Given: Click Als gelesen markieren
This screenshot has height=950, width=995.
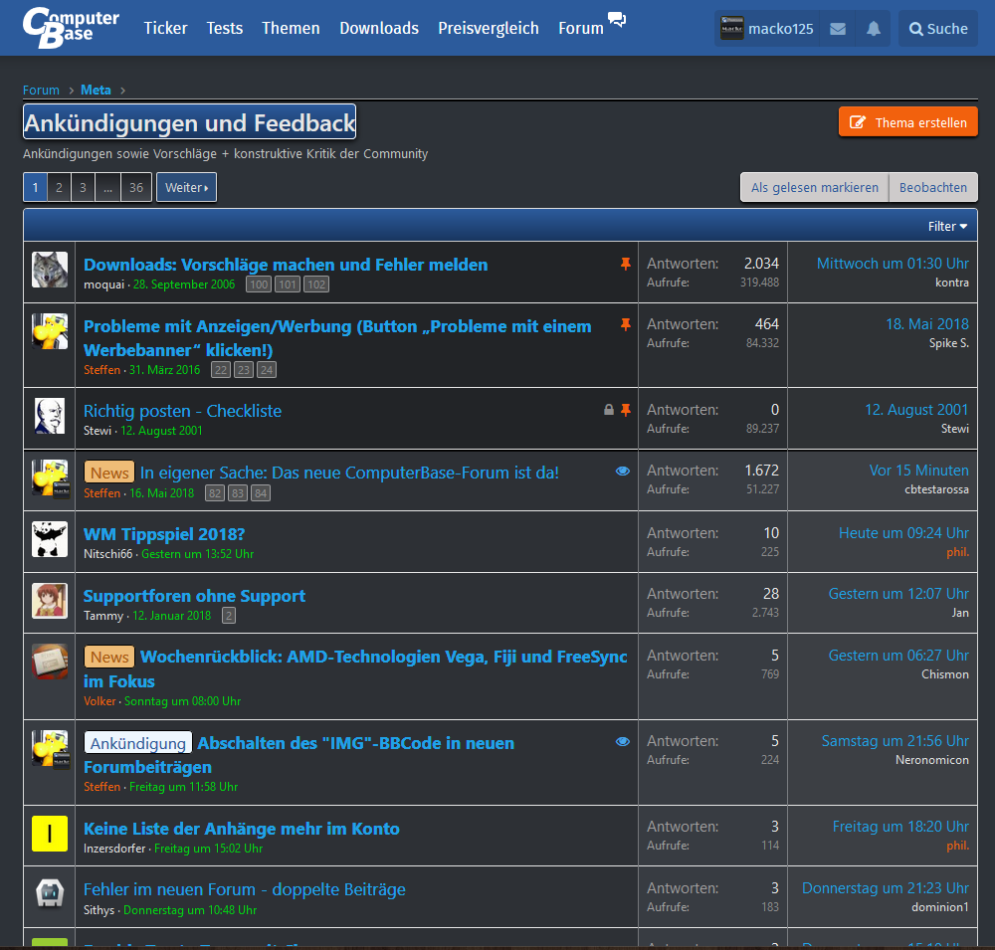Looking at the screenshot, I should tap(815, 187).
